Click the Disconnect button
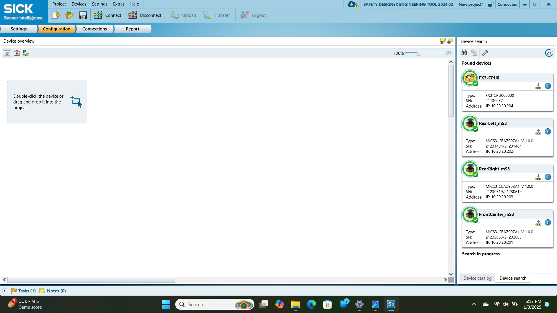This screenshot has width=557, height=313. [x=145, y=15]
